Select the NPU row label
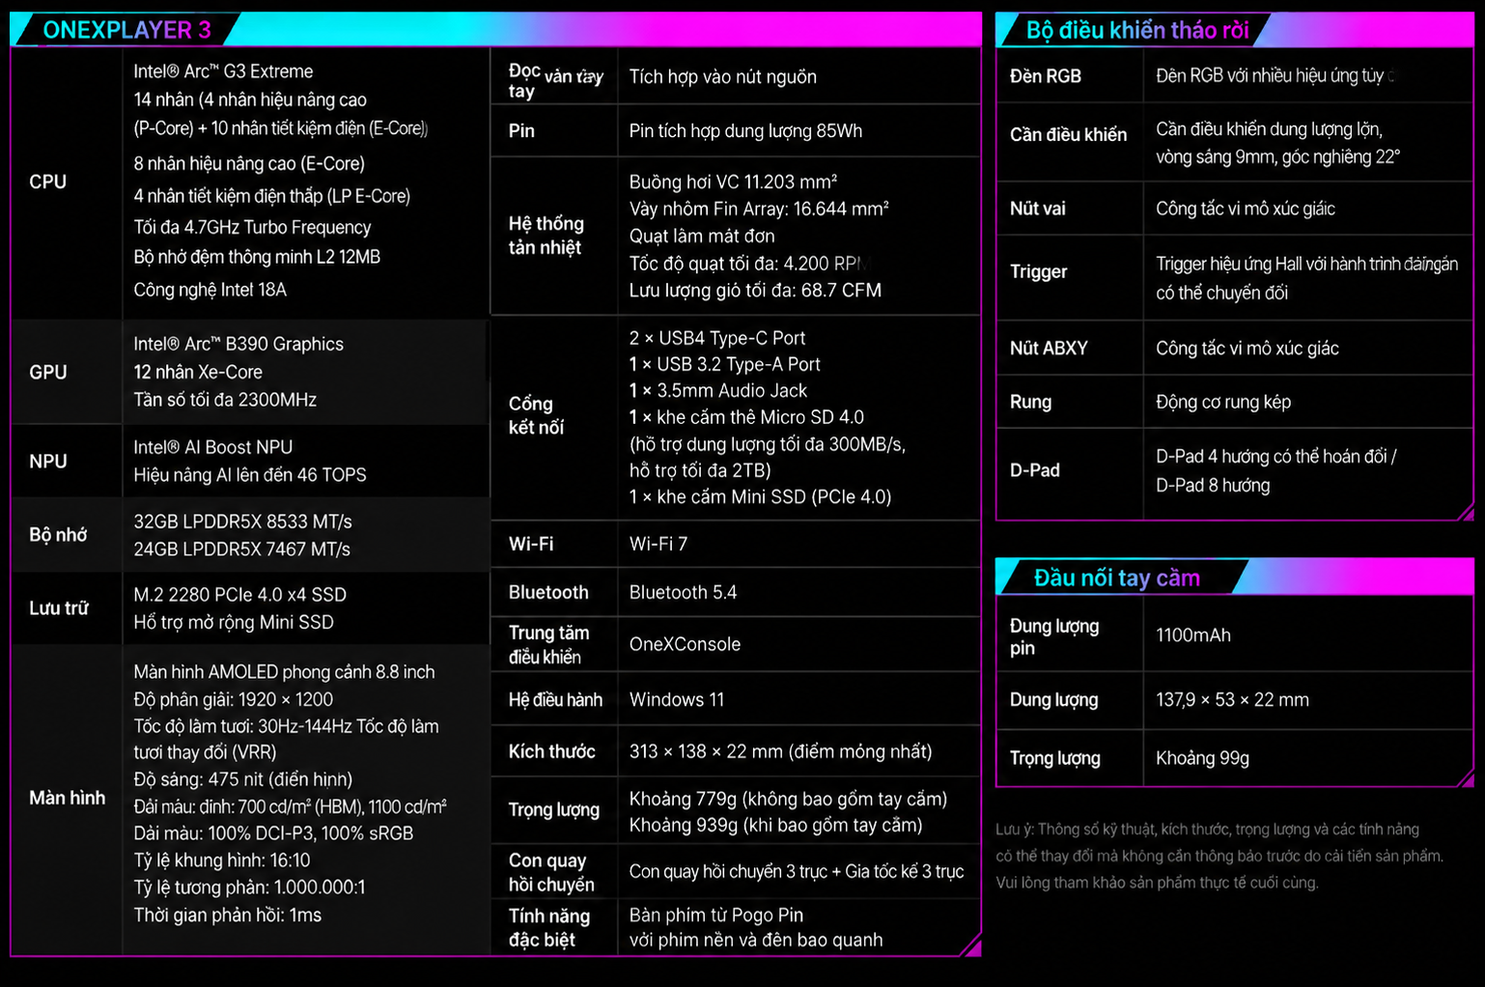1485x987 pixels. (48, 462)
